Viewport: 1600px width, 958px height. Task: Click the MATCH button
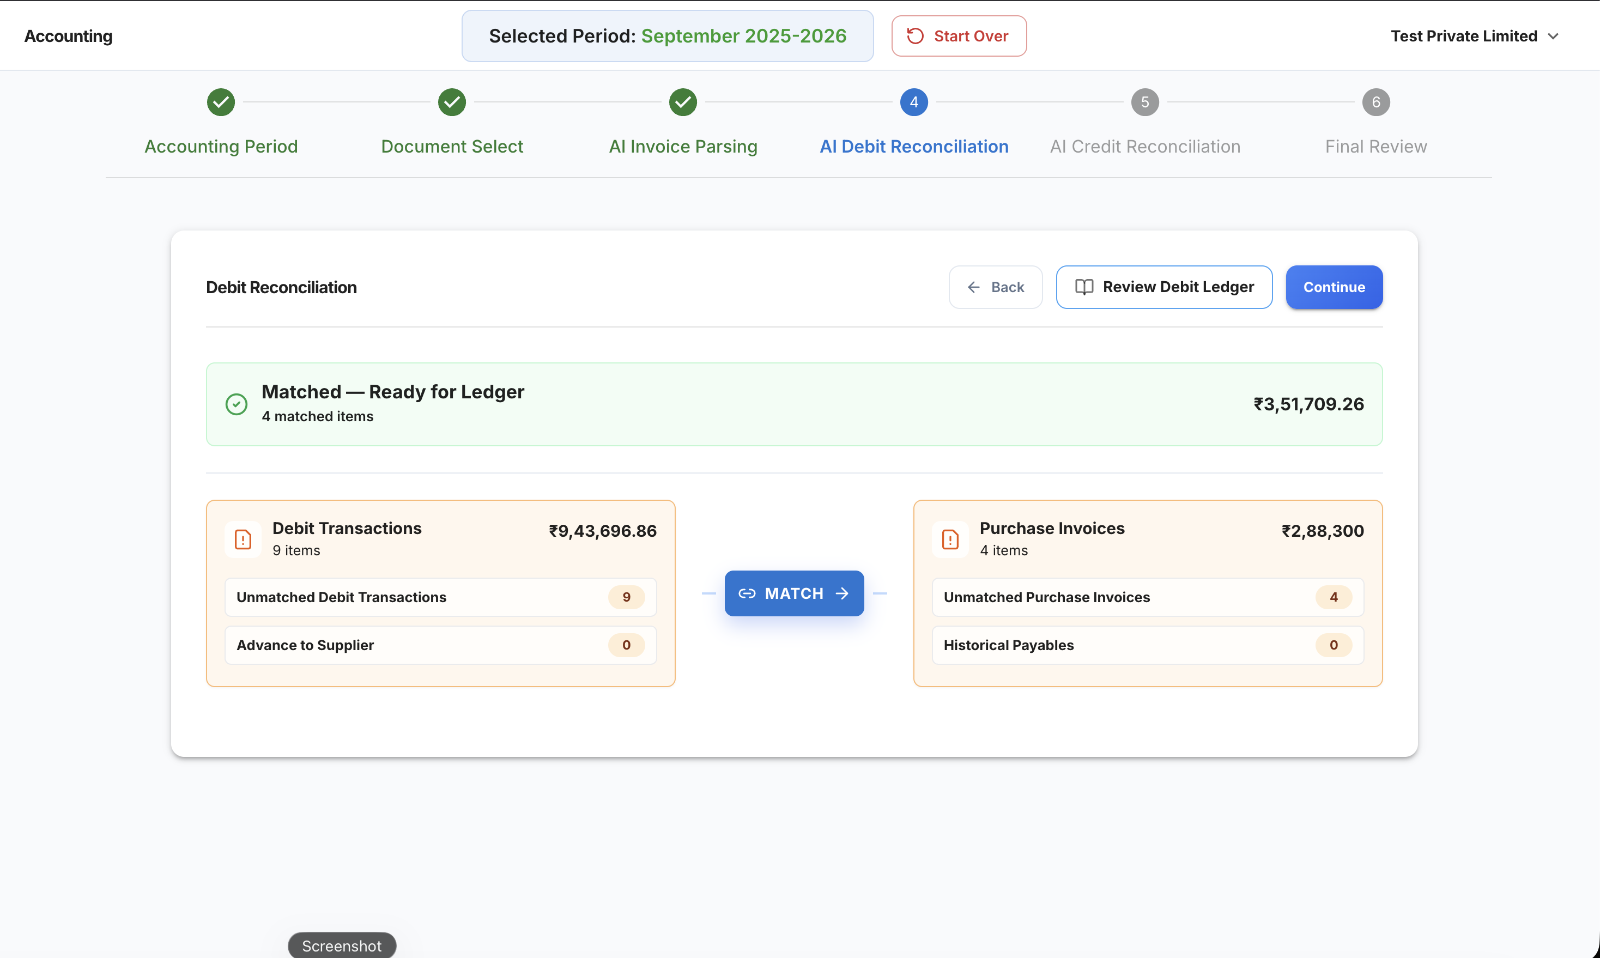[x=794, y=593]
